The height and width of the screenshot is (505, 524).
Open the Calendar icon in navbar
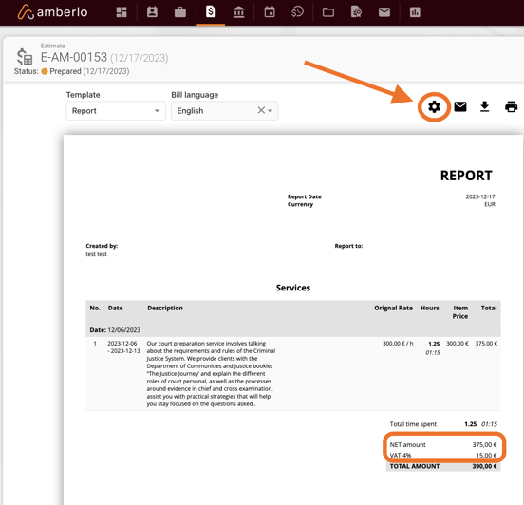tap(270, 12)
